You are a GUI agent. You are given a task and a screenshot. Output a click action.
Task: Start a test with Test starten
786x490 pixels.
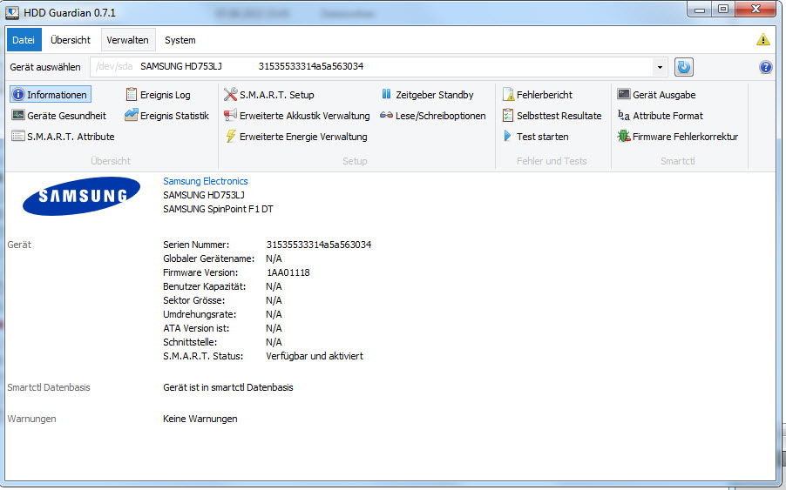coord(535,137)
